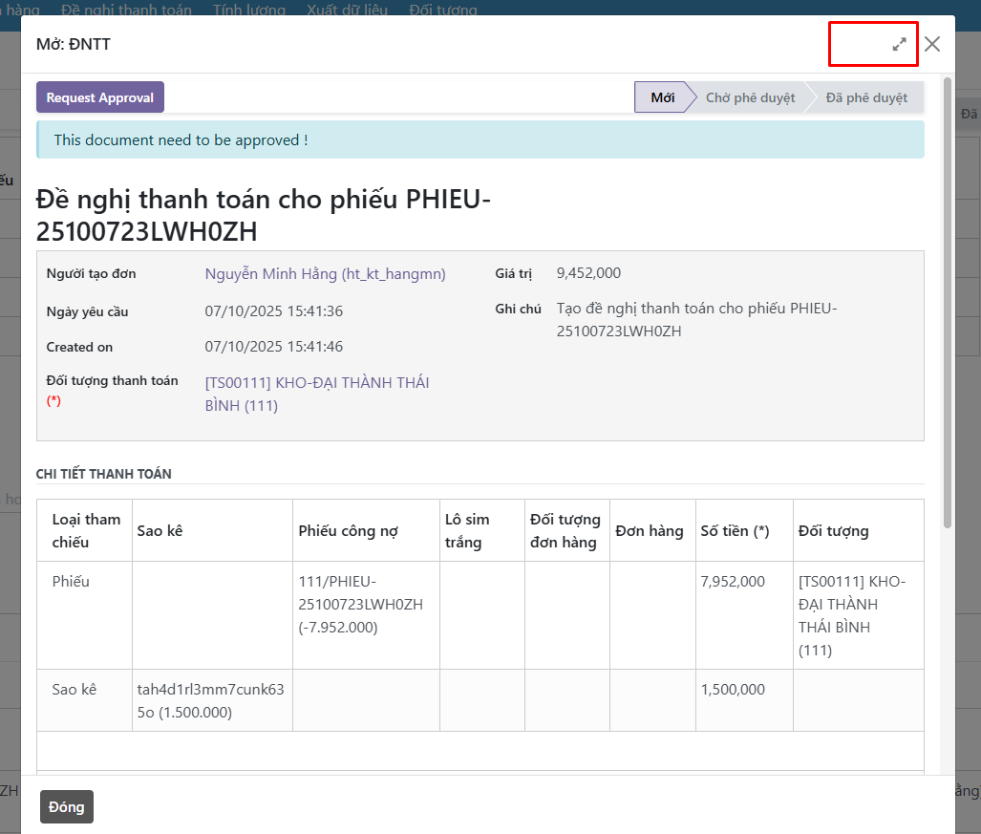Click the 1,500,000 amount cell
Viewport: 981px width, 834px height.
click(733, 690)
